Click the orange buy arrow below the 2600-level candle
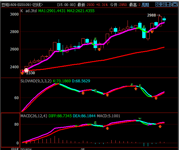This screenshot has width=179, height=150. pyautogui.click(x=99, y=49)
